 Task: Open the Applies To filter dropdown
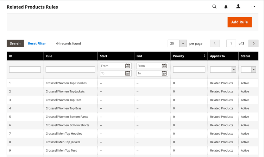[223, 70]
